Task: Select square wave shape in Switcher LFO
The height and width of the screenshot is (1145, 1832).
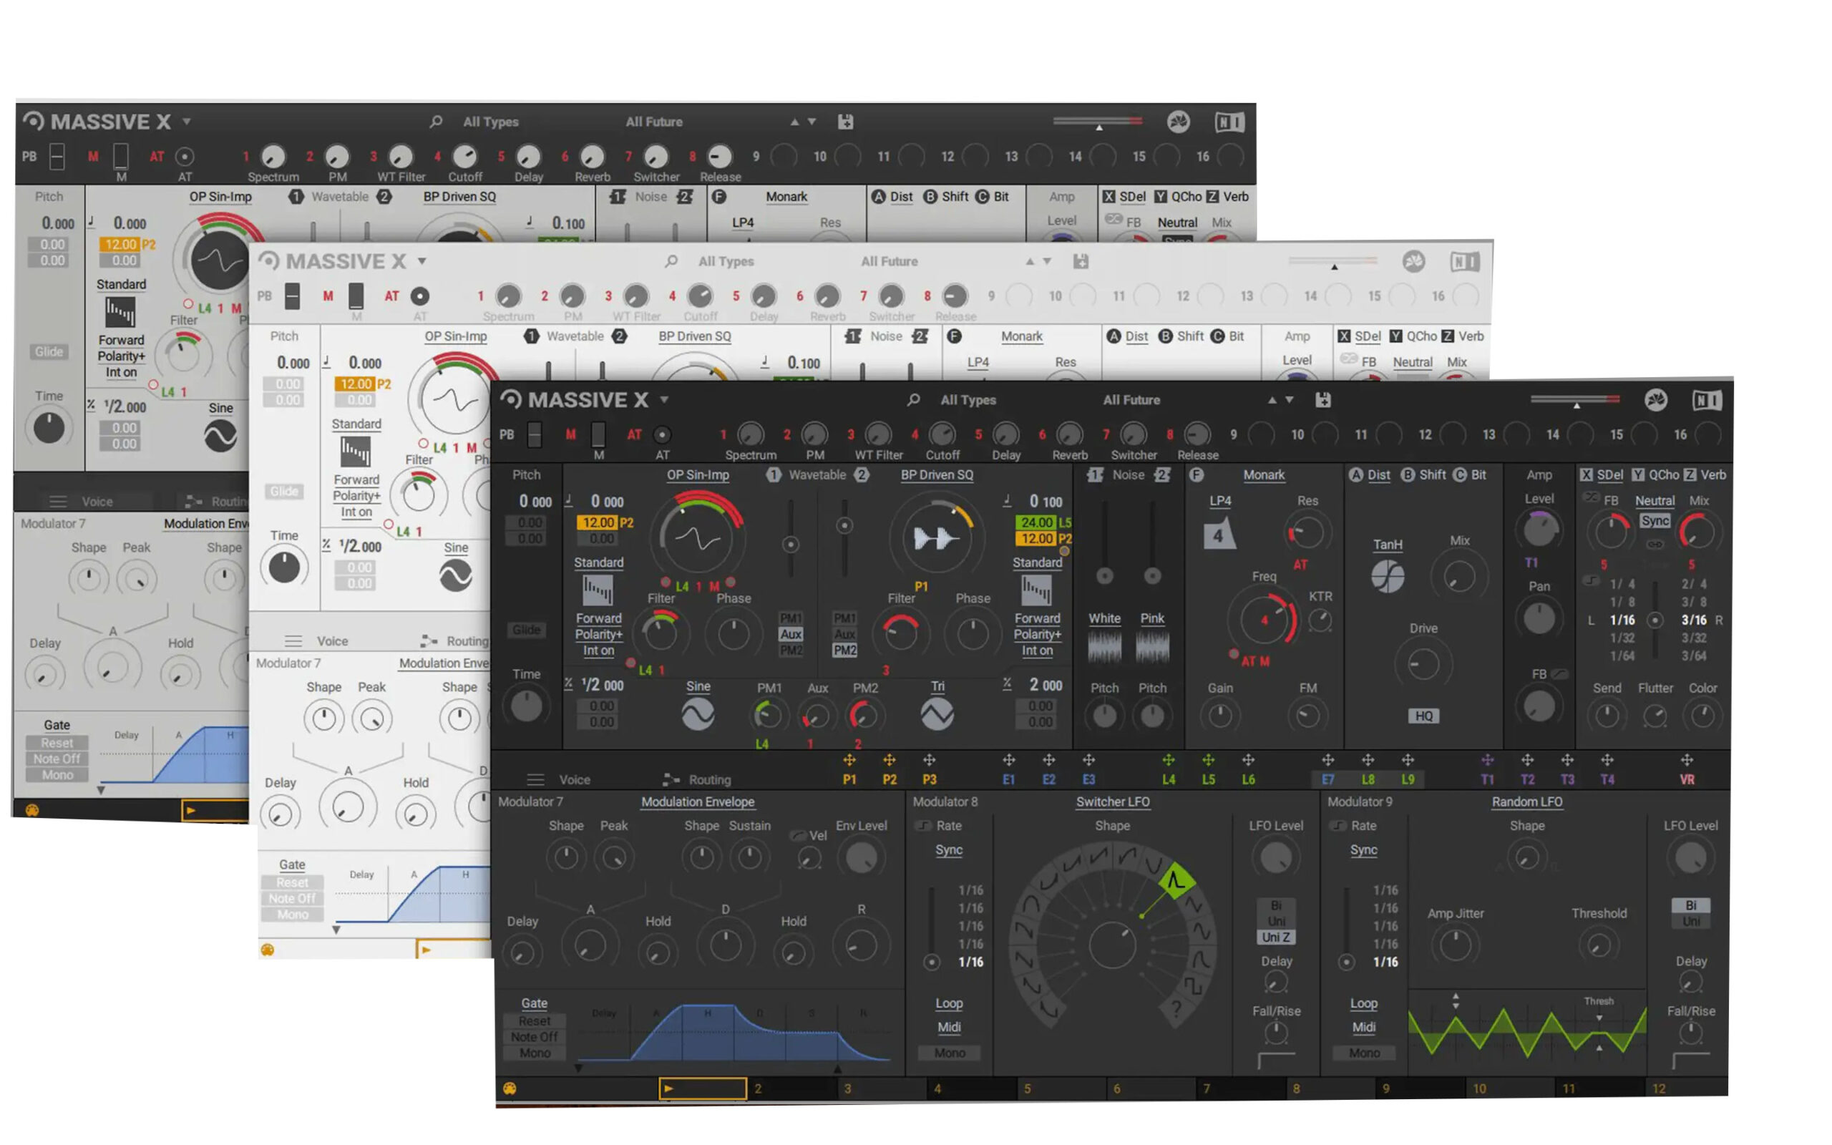Action: coord(1193,986)
